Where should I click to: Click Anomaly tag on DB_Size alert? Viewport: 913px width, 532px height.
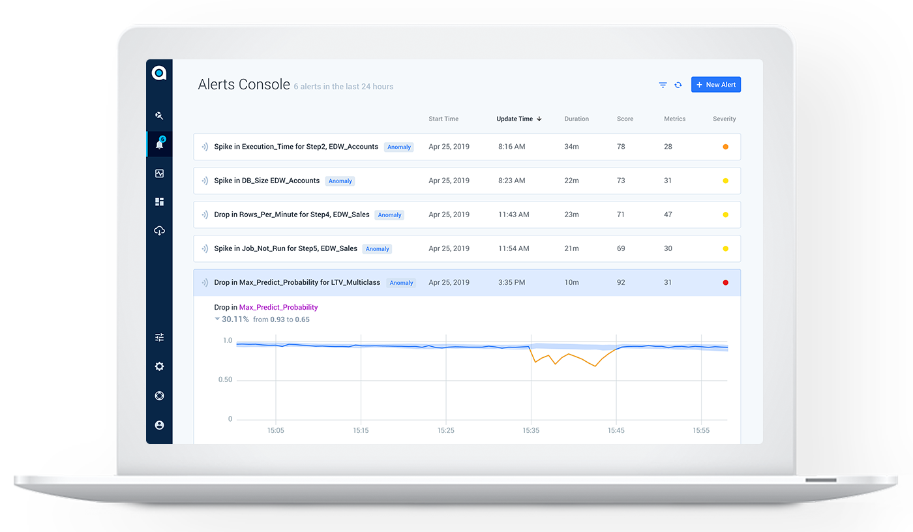pyautogui.click(x=340, y=181)
